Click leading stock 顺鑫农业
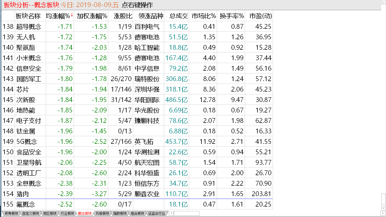The image size is (386, 217). tap(147, 194)
